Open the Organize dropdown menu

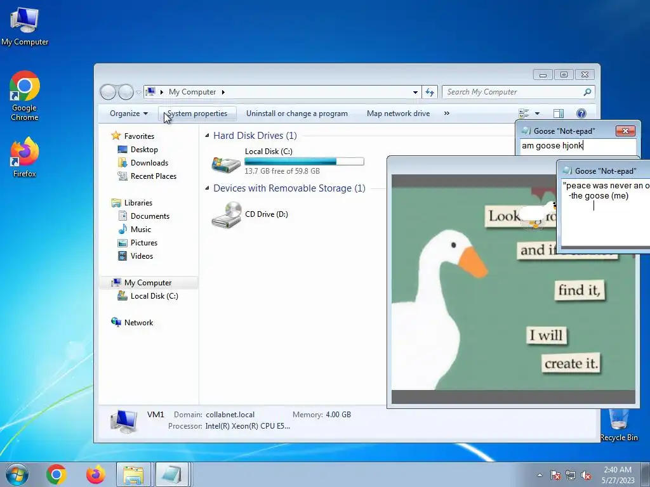(x=128, y=114)
